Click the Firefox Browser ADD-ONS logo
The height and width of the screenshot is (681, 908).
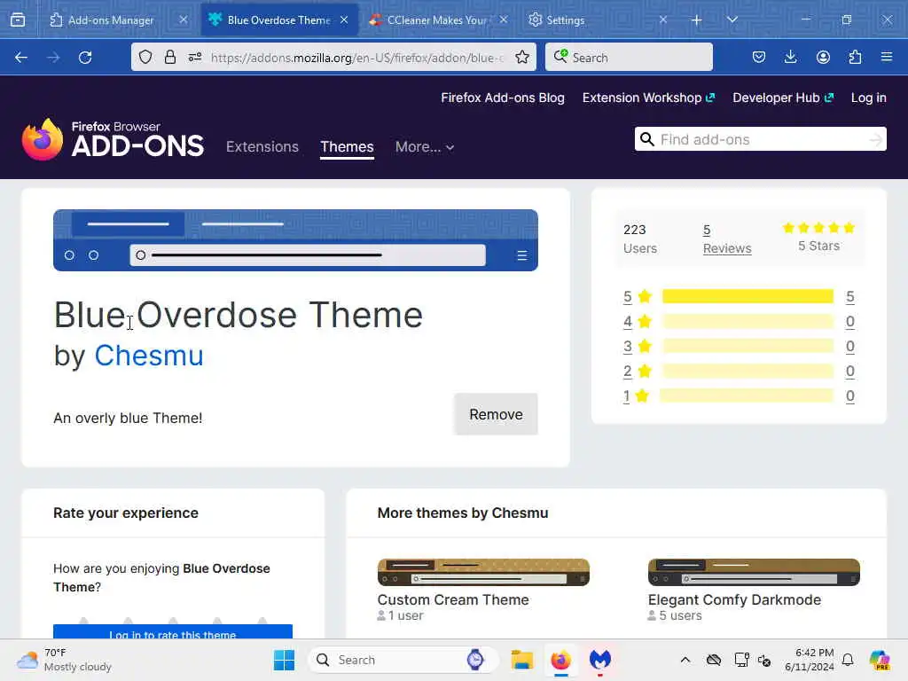[x=113, y=139]
